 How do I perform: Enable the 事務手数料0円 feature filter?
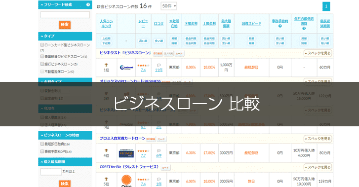coord(42,151)
